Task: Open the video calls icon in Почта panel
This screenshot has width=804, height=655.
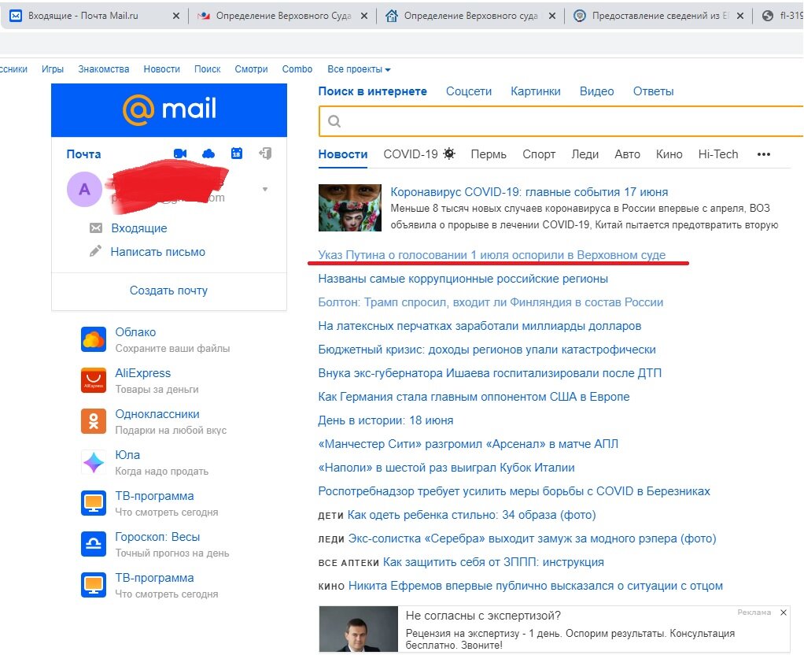Action: [180, 154]
